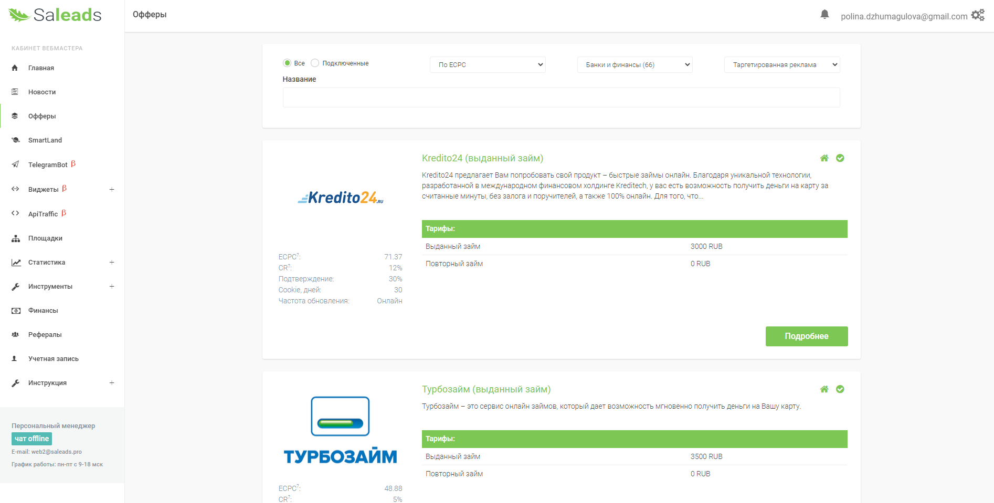Open Турбозайм (выданный займ) title link

coord(486,389)
